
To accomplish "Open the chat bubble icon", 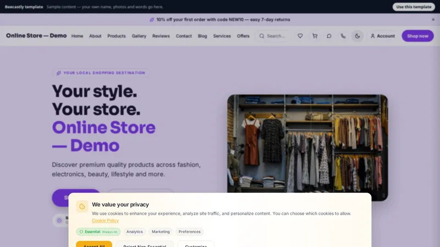I will point(329,36).
